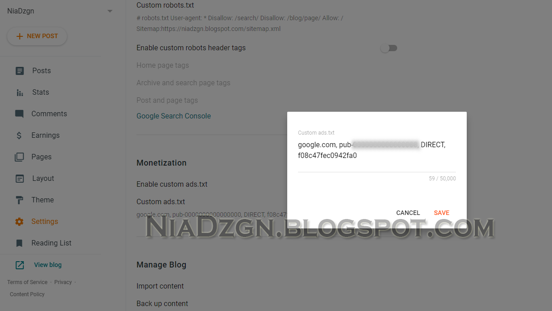Open the Earnings dollar sign icon

tap(19, 136)
